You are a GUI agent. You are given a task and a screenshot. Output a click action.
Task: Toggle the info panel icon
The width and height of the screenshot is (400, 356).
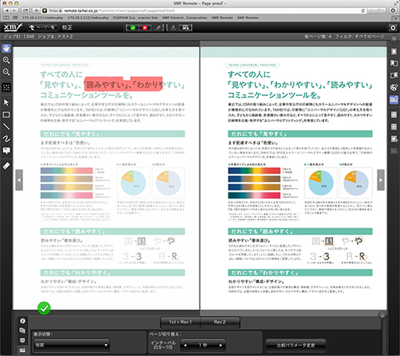coord(23,321)
